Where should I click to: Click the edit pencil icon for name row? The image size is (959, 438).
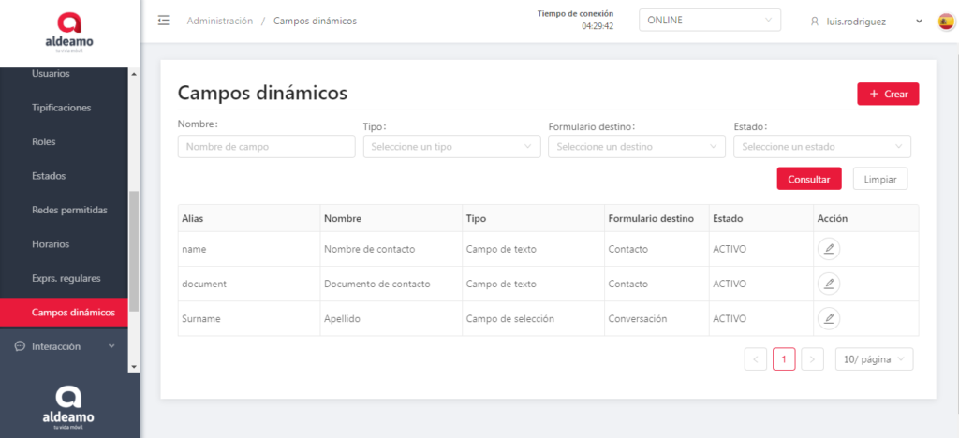click(828, 249)
